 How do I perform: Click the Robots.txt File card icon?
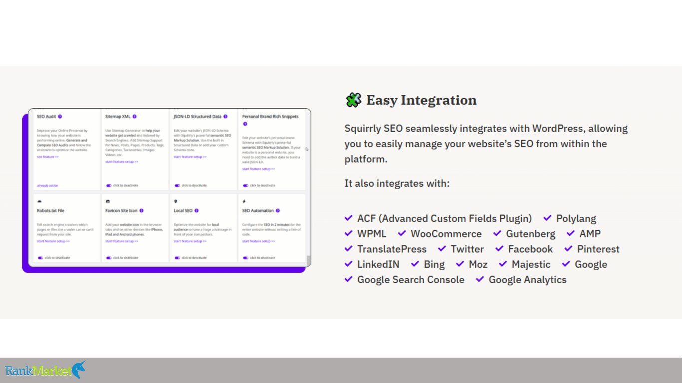(39, 202)
